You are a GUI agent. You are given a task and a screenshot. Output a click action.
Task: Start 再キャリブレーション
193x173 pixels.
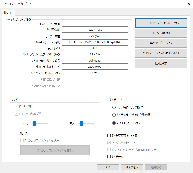tap(161, 43)
